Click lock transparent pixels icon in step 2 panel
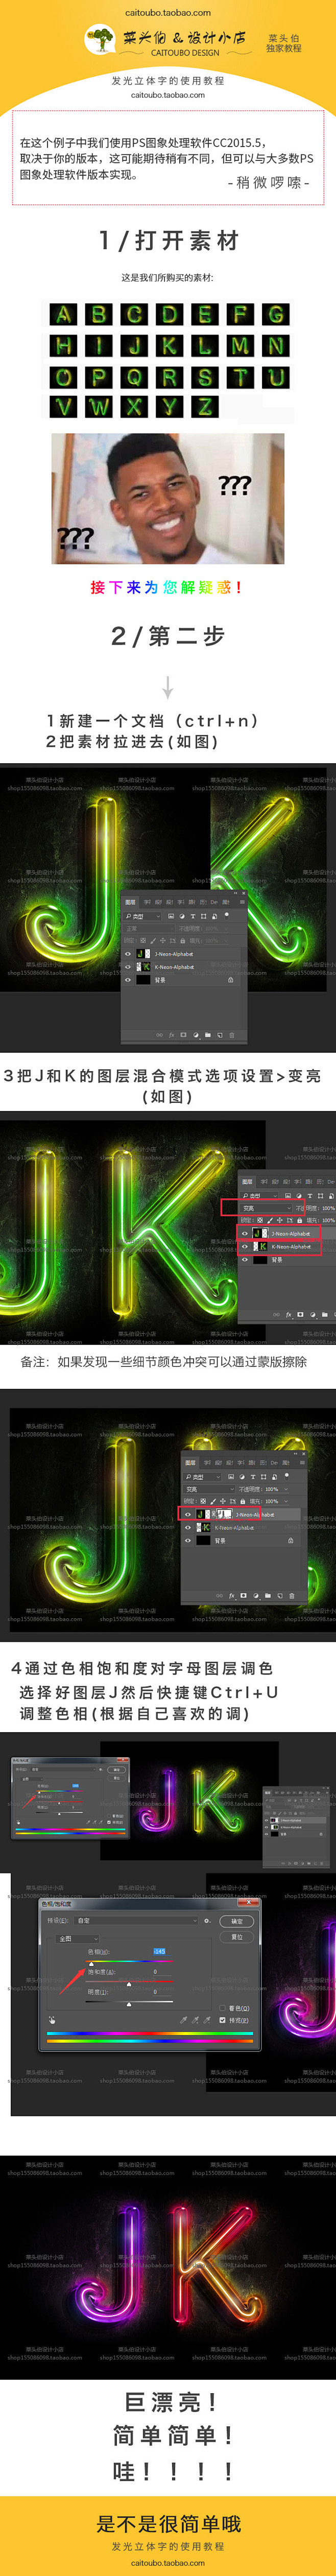Screen dimensions: 336x2576 tap(143, 941)
